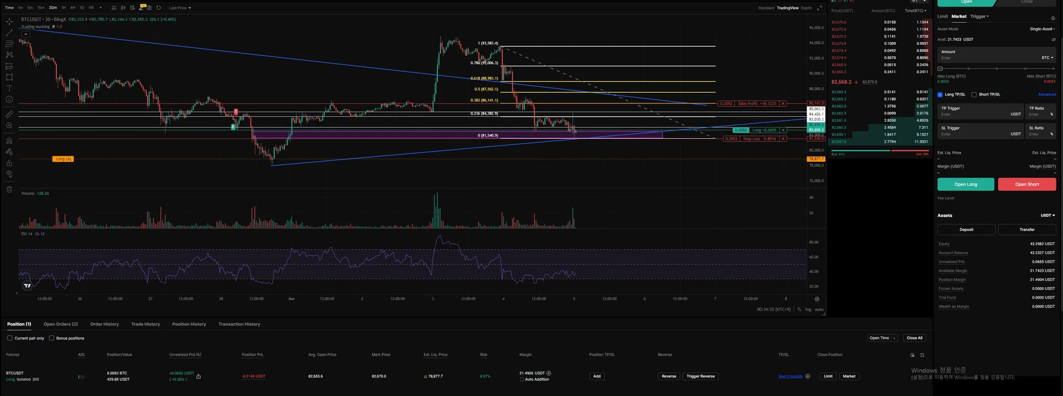Image resolution: width=1063 pixels, height=396 pixels.
Task: Open Single-Asset mode selector
Action: pos(1043,29)
